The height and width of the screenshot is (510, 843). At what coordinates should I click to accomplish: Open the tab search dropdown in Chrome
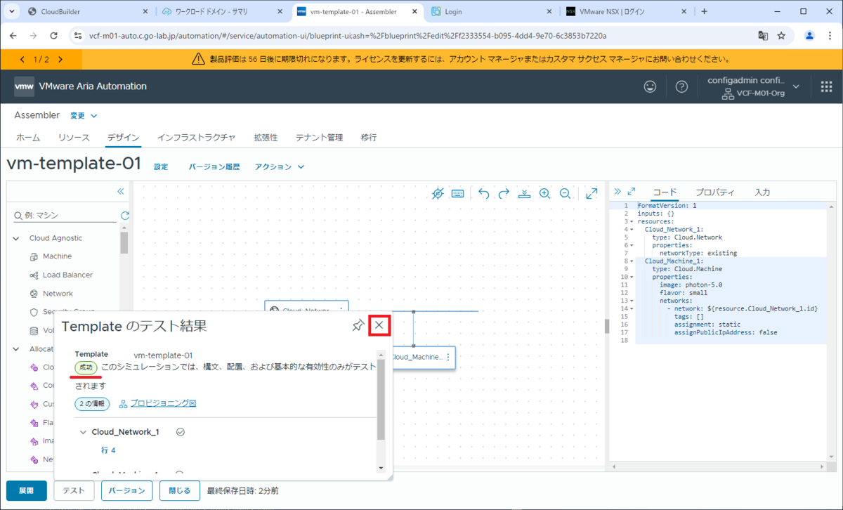(x=11, y=11)
